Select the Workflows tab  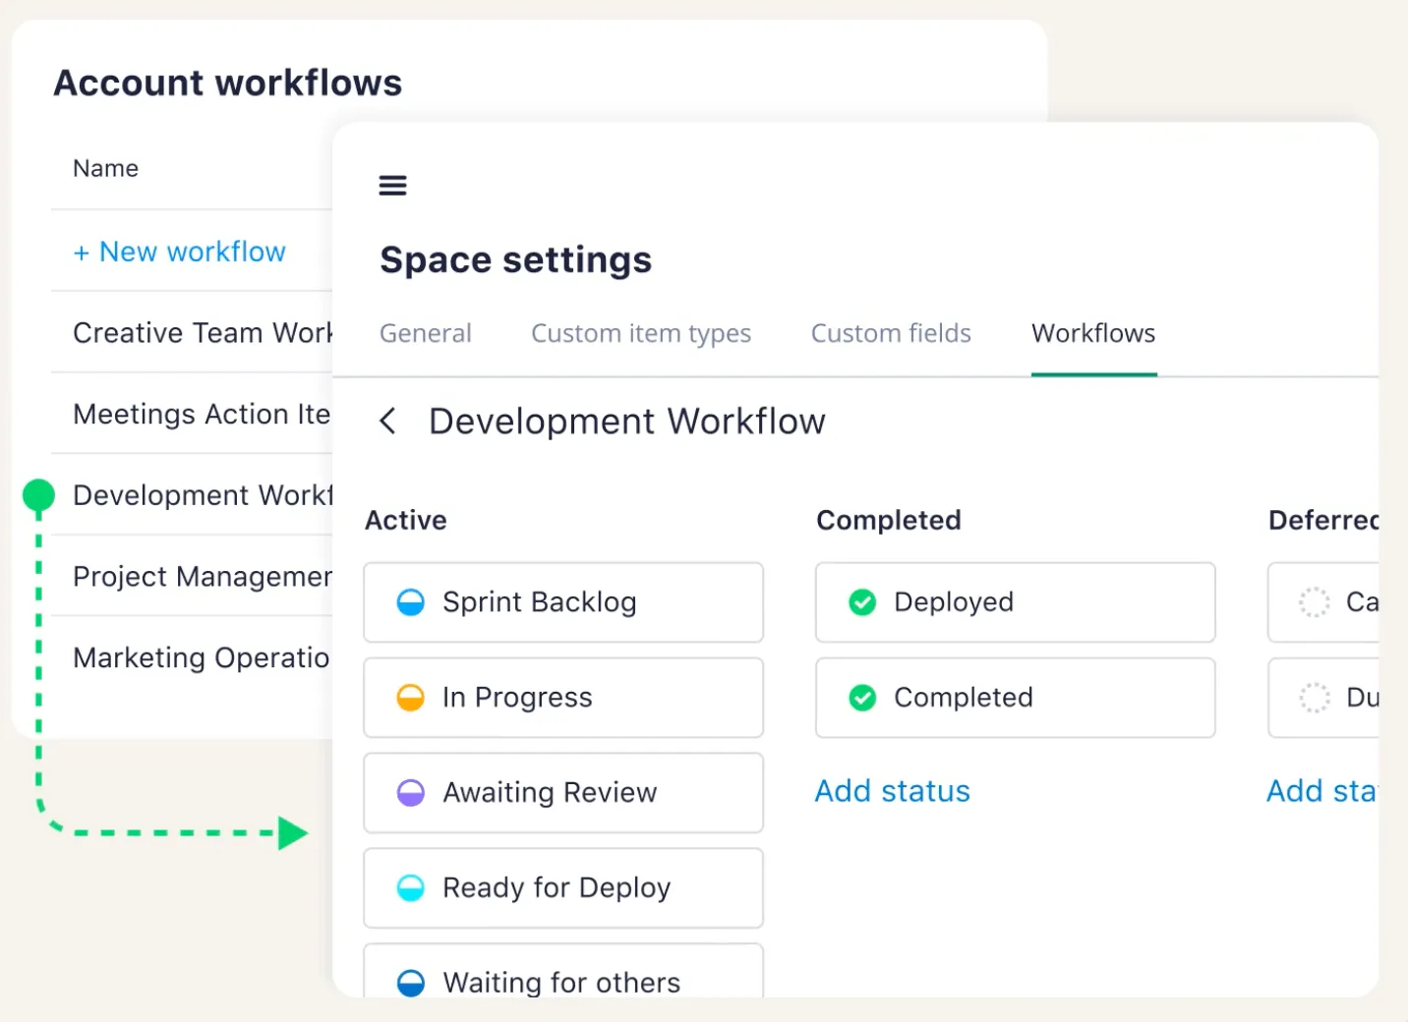(x=1093, y=334)
